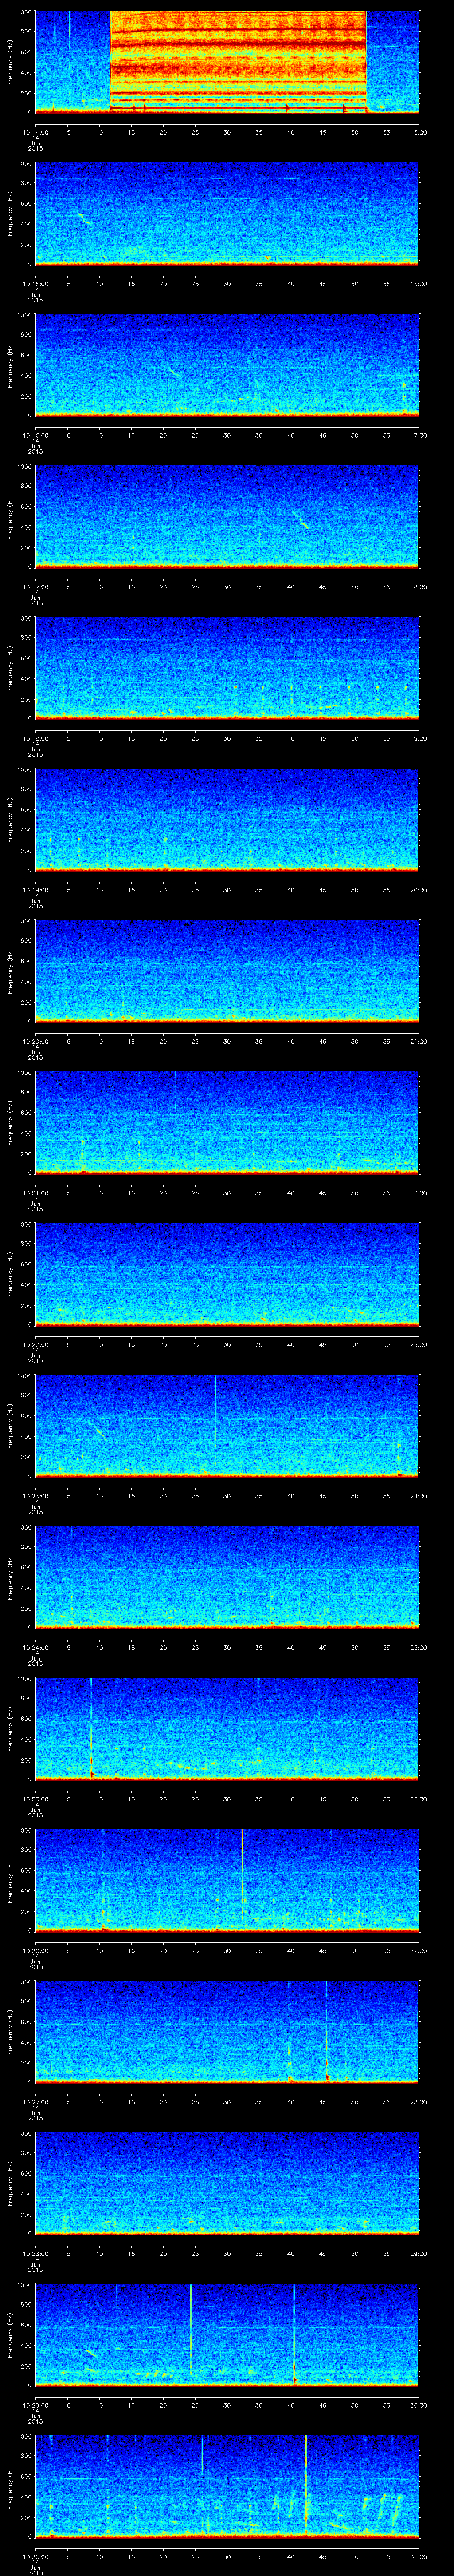Click the '24:00' end time label
The height and width of the screenshot is (2576, 454).
pos(418,1495)
